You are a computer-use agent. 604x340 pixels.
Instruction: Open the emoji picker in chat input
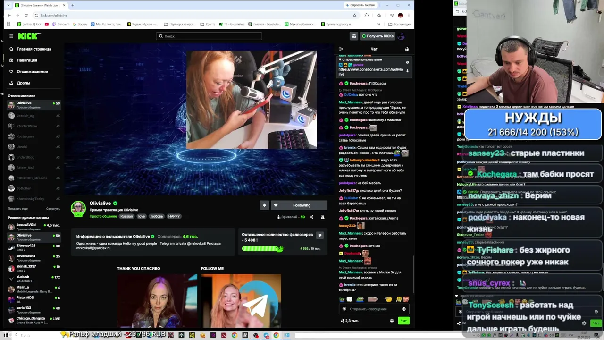404,309
